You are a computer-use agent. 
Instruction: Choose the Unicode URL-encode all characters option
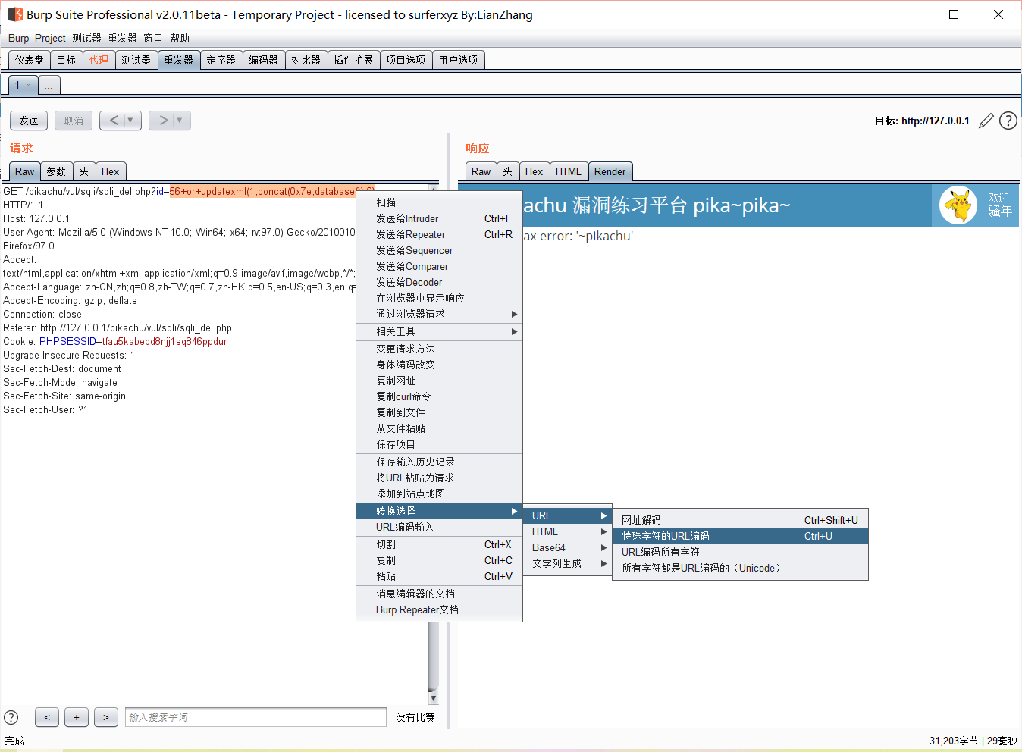[x=740, y=568]
